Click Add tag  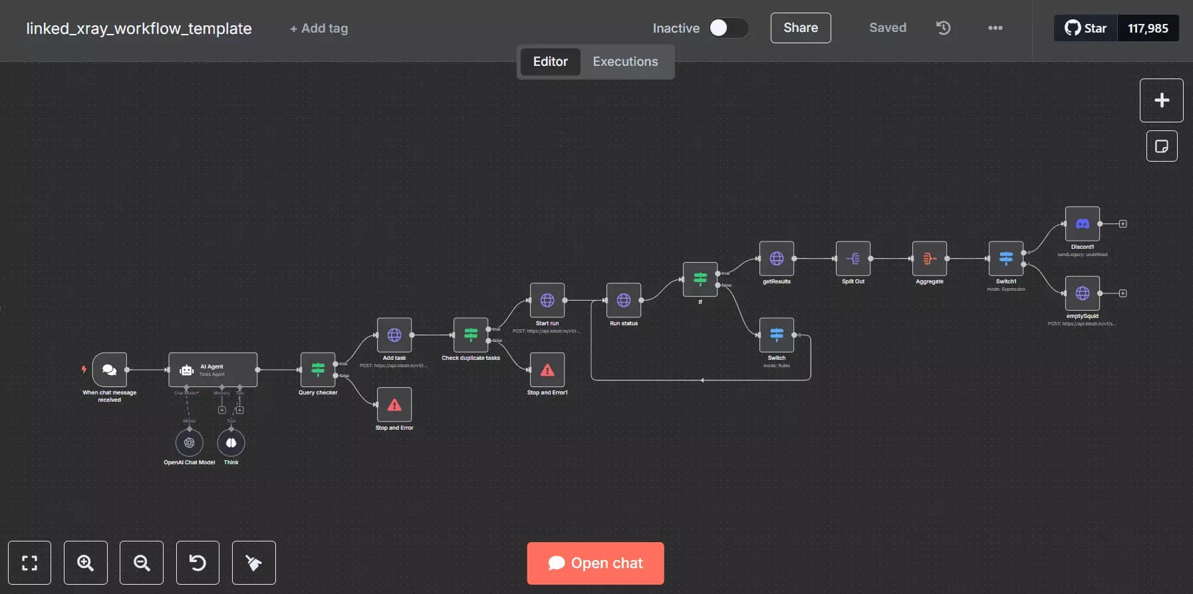coord(319,29)
